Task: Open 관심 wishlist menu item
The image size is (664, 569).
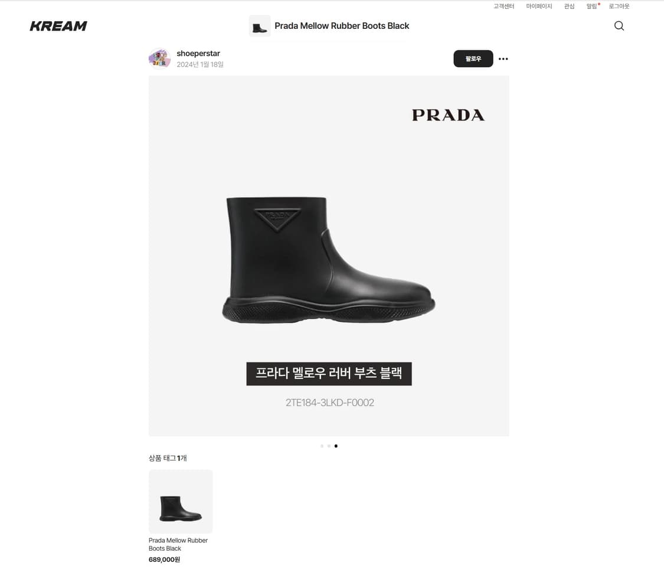Action: click(569, 6)
